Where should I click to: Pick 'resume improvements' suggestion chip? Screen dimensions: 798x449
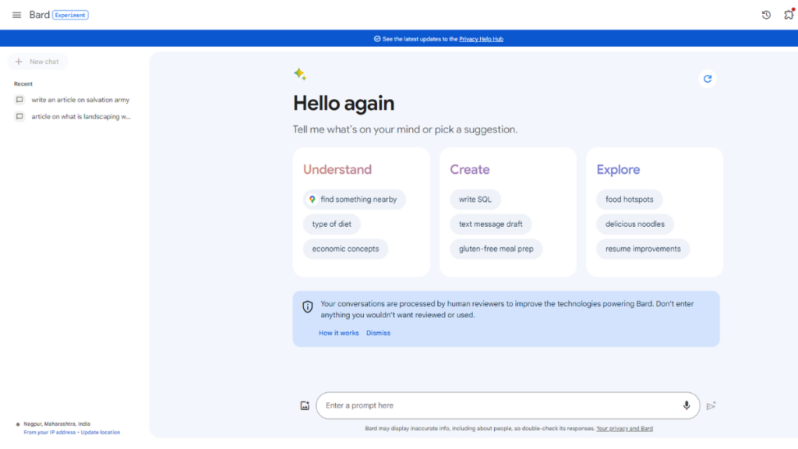(x=643, y=249)
